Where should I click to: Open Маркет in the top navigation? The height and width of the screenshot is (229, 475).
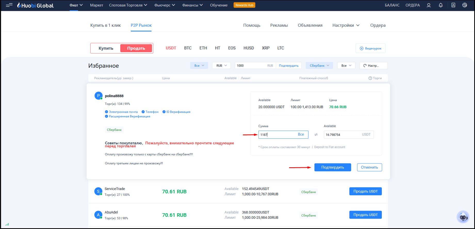96,5
